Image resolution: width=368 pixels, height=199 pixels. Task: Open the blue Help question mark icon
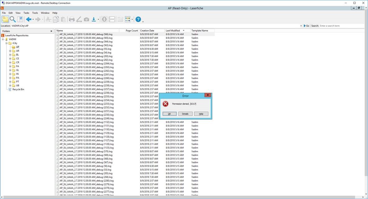(138, 19)
